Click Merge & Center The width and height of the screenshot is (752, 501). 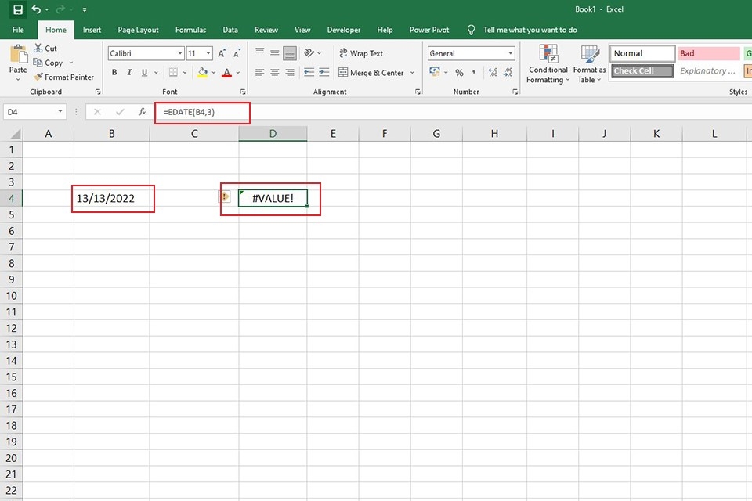click(371, 73)
